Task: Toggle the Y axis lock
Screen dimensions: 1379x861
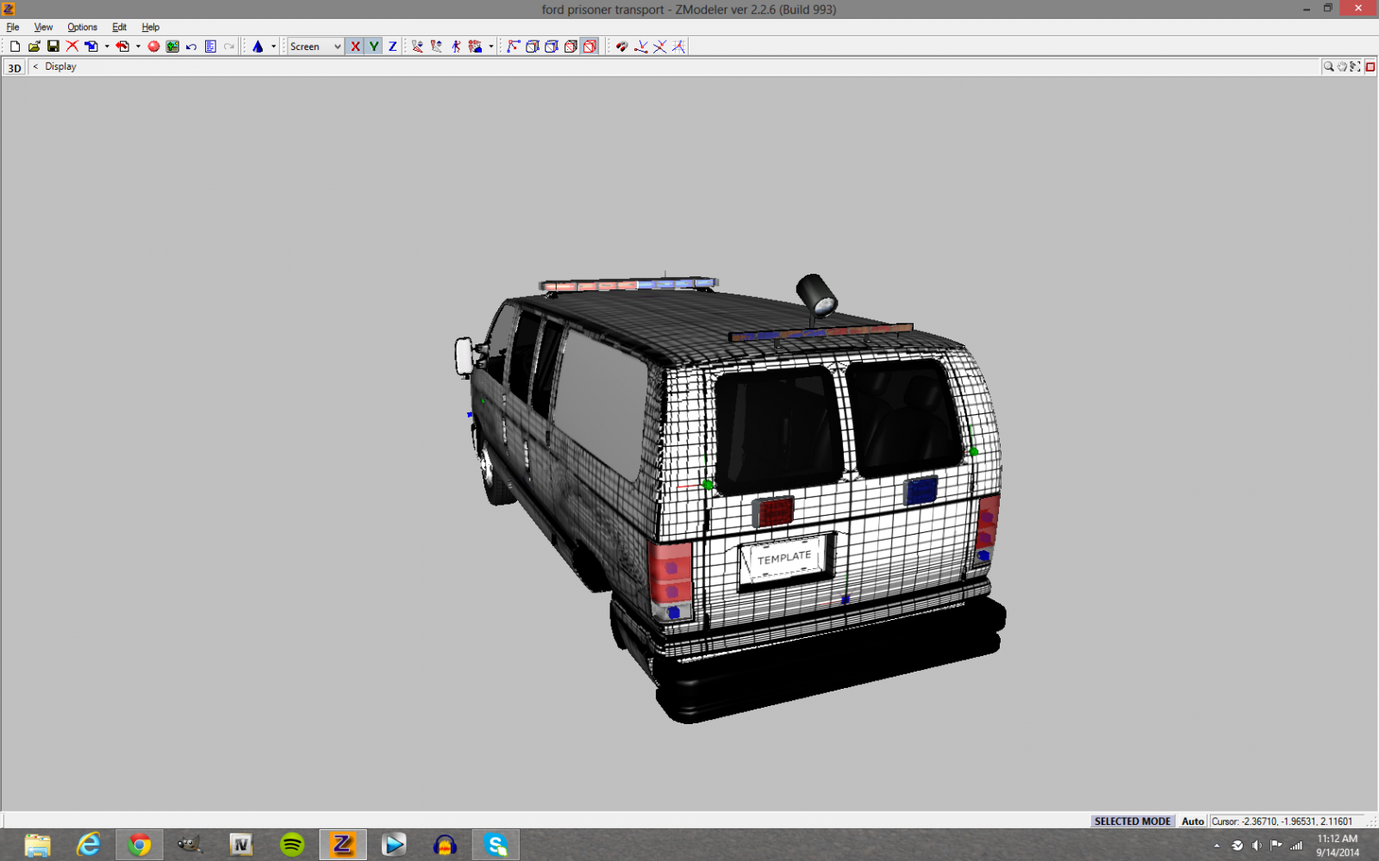Action: (x=374, y=46)
